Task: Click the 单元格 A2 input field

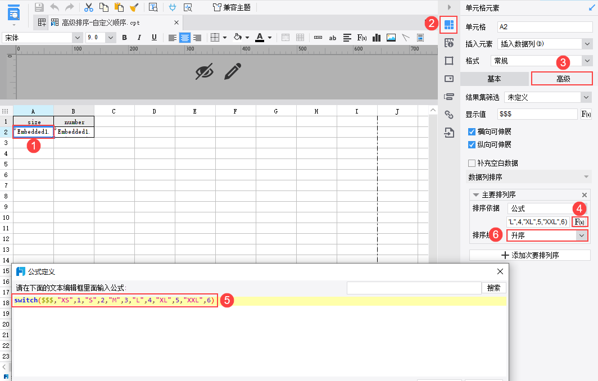Action: 545,27
